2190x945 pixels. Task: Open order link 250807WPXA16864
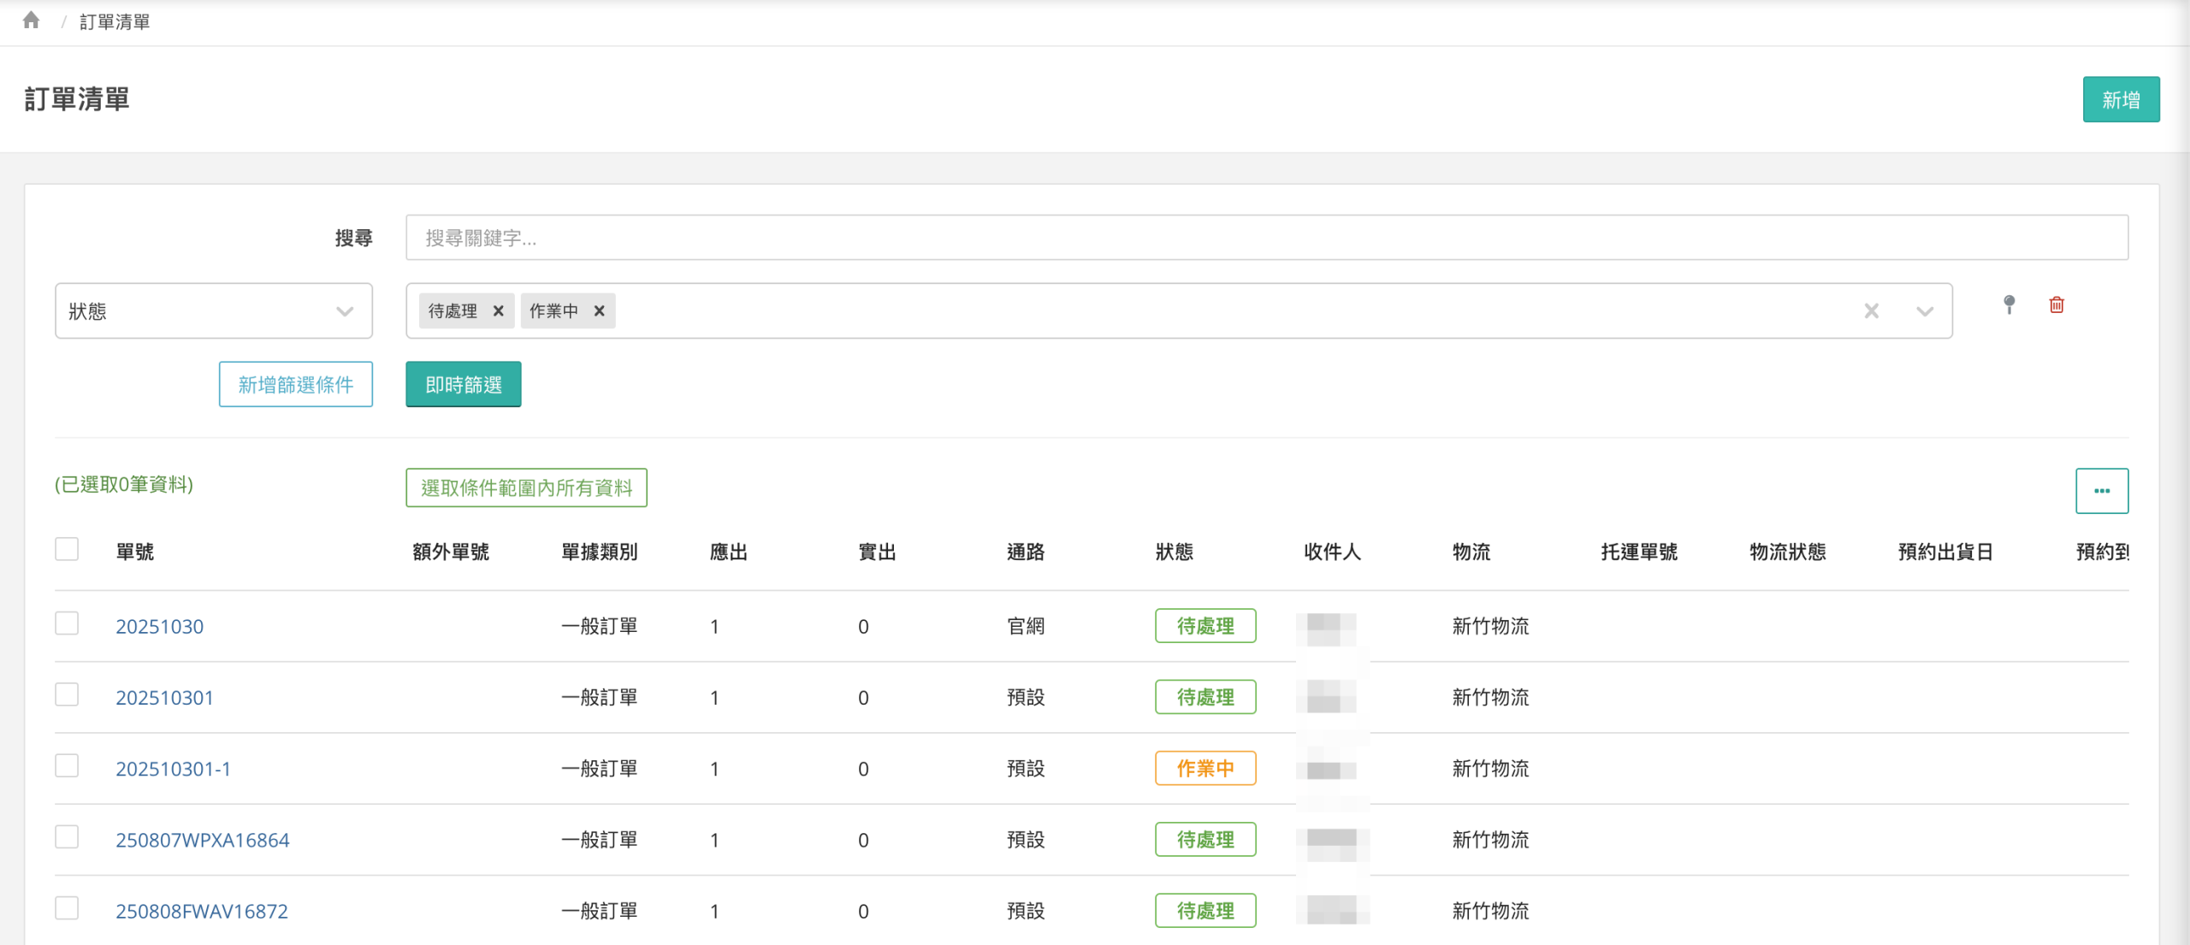[x=203, y=841]
